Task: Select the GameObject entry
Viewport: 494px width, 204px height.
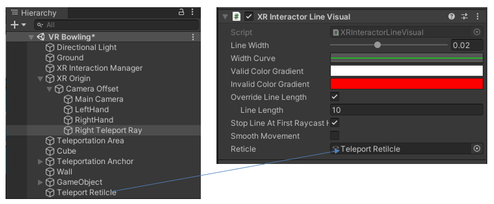Action: coord(80,182)
